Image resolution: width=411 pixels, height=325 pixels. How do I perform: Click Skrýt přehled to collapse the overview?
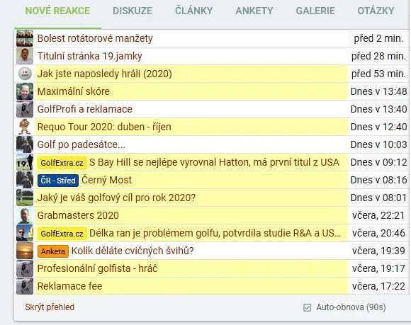(50, 307)
